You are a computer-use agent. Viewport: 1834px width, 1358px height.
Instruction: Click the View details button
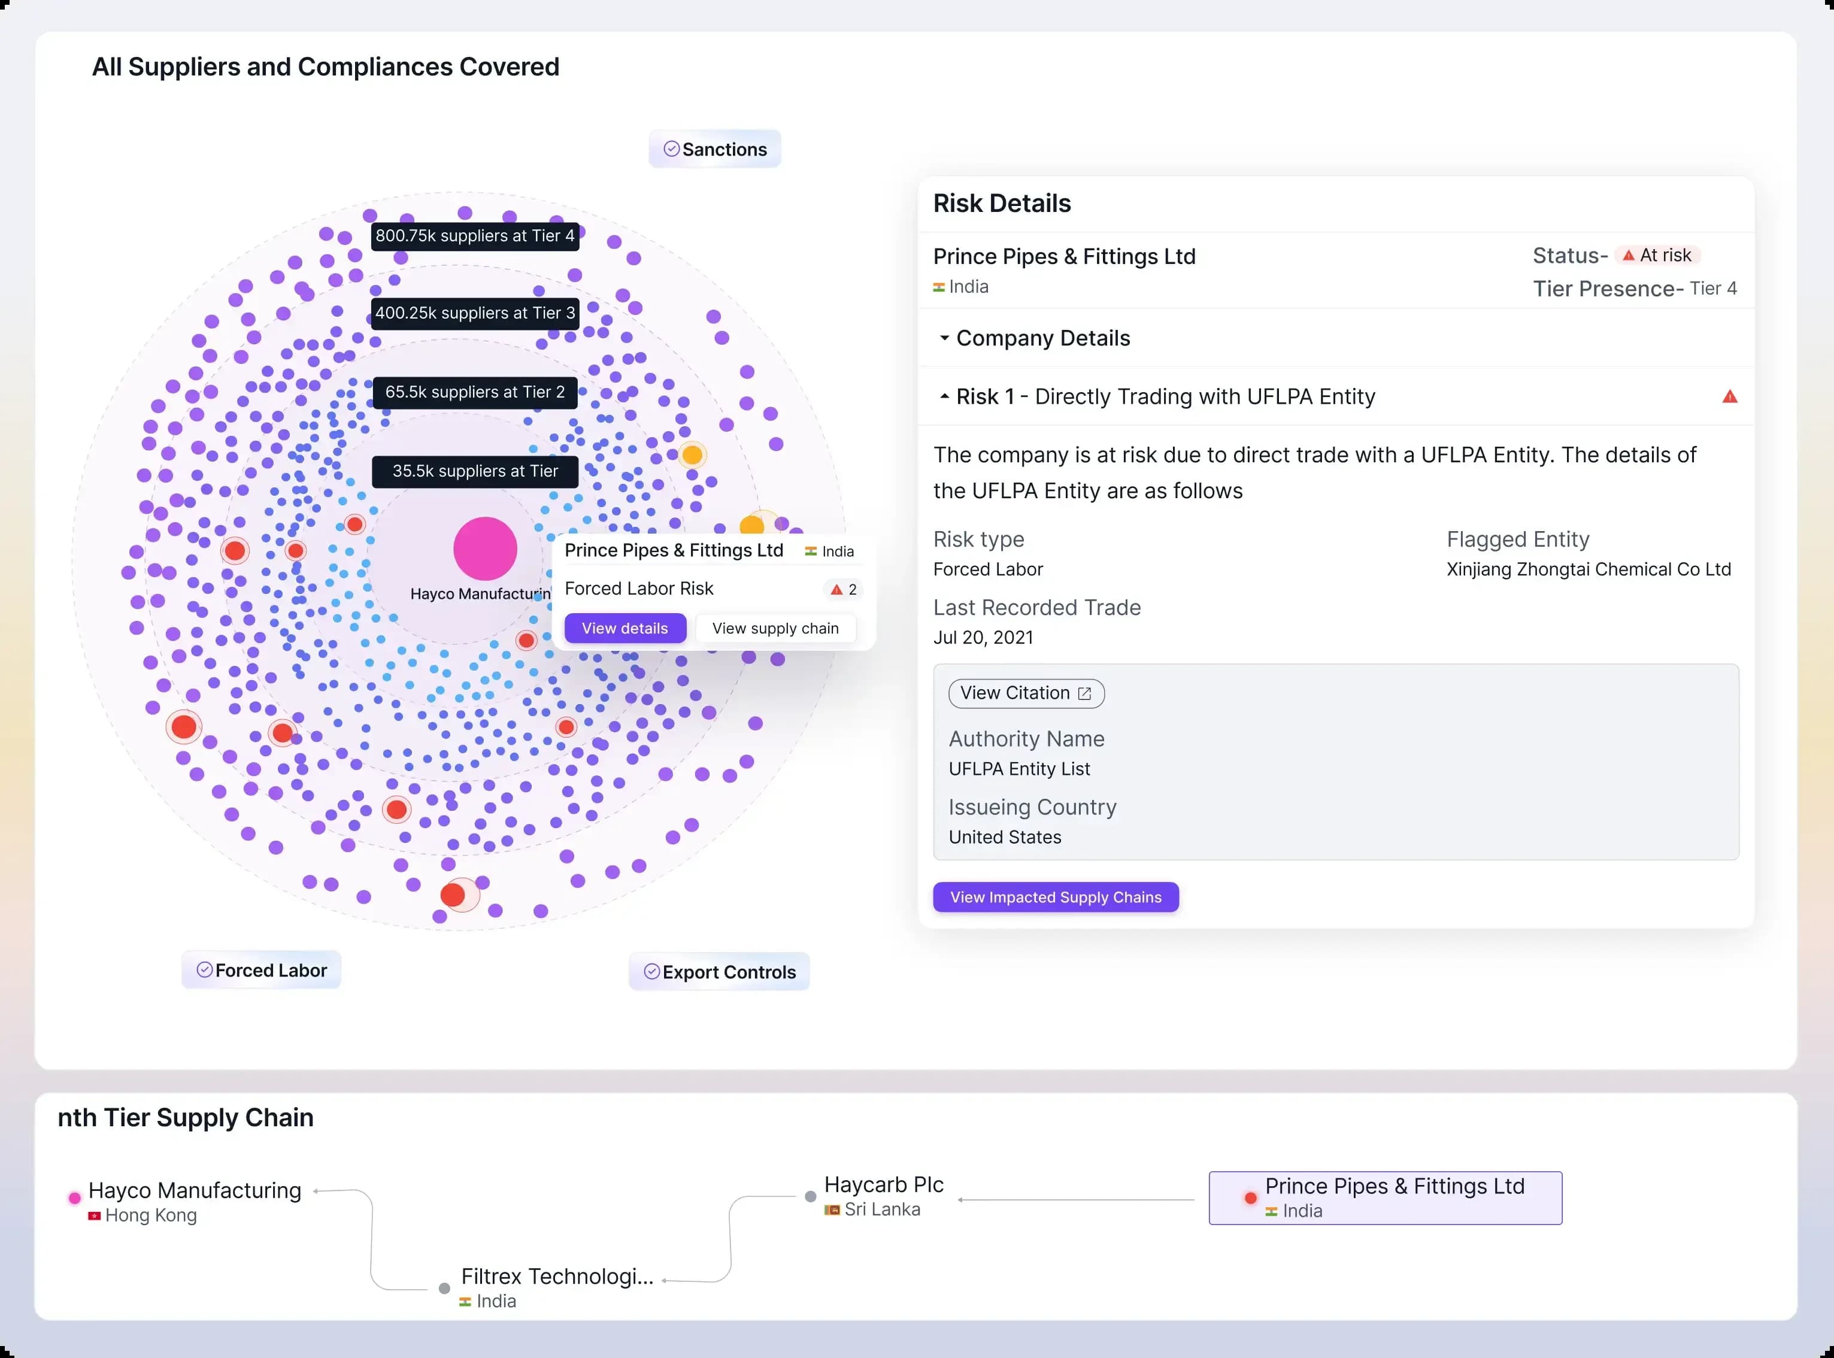[x=625, y=629]
